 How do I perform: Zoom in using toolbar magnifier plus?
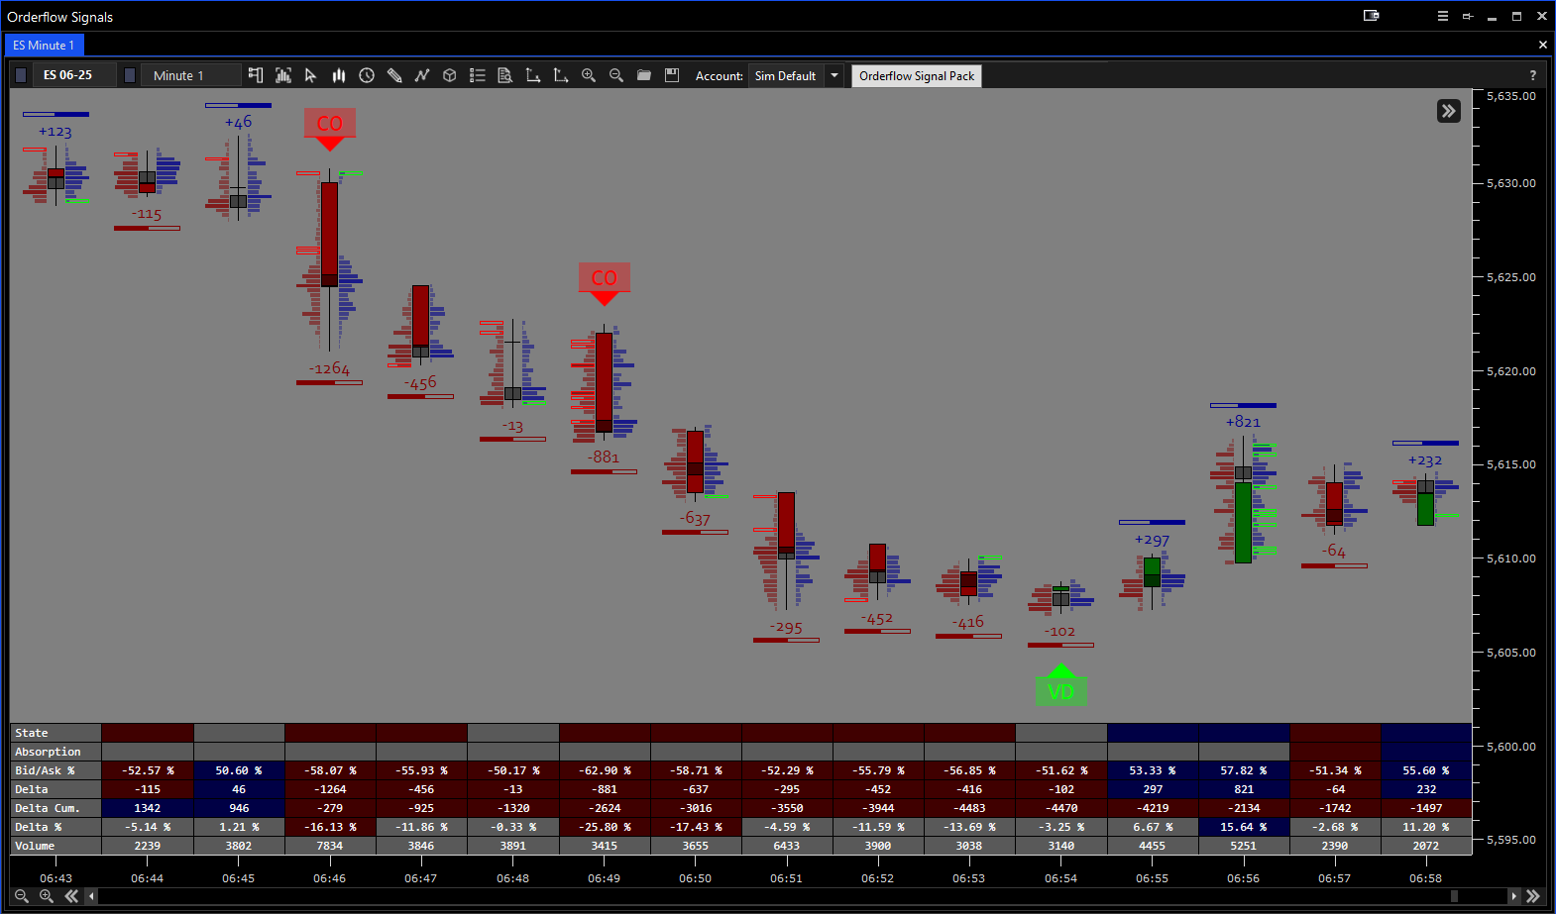[x=589, y=75]
